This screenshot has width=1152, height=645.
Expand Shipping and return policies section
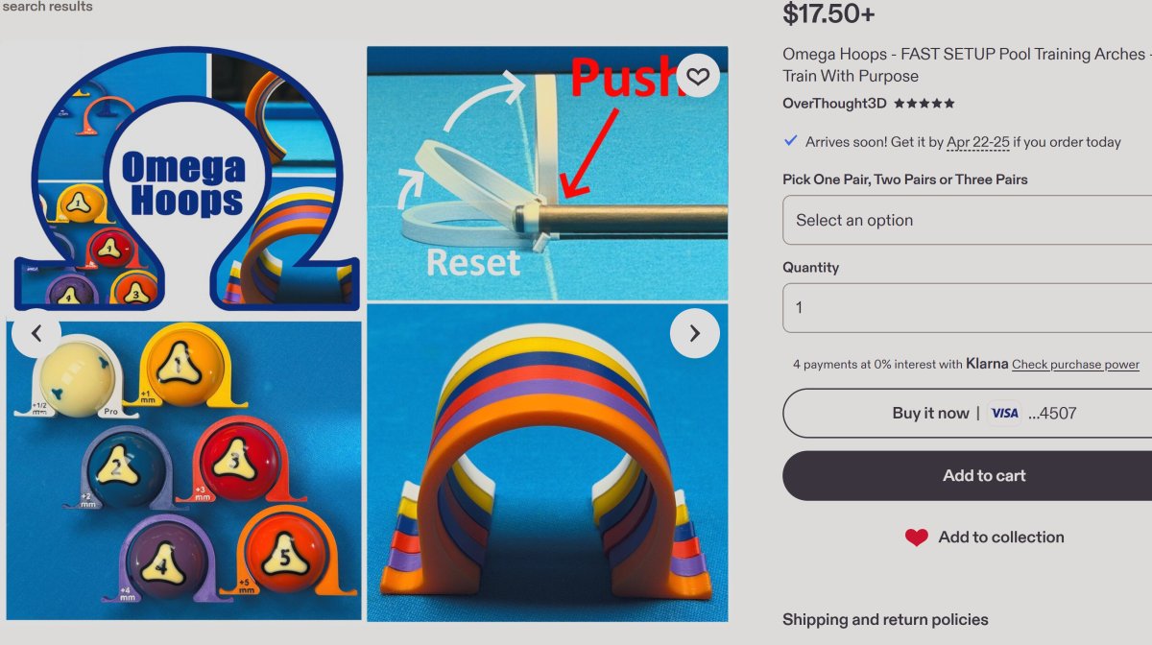pyautogui.click(x=885, y=619)
